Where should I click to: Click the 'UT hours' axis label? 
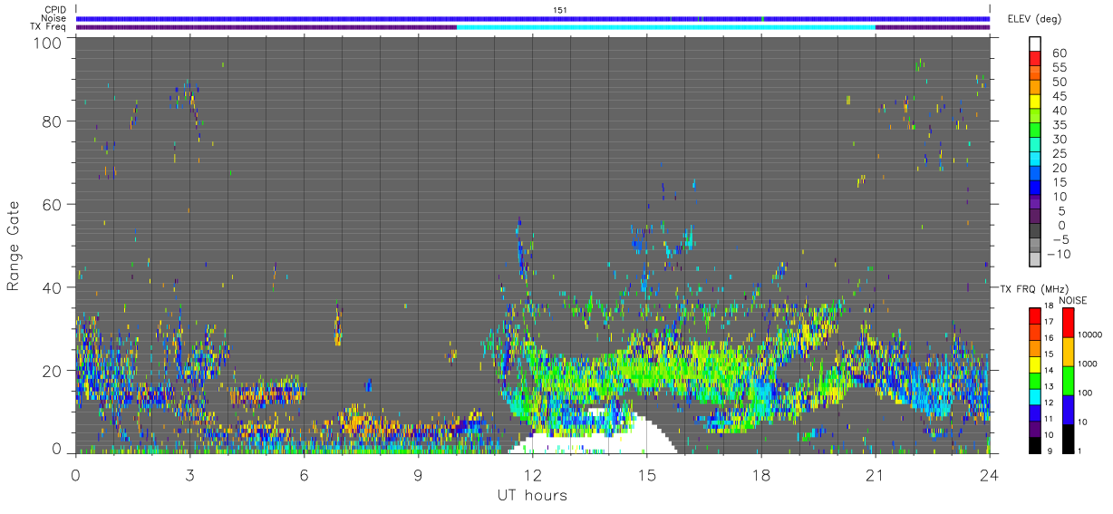click(x=532, y=495)
